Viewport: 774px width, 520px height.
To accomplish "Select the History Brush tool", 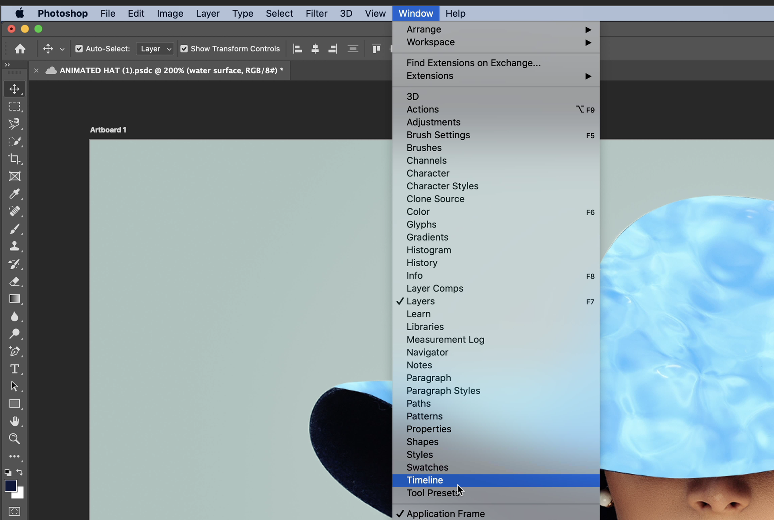I will [x=14, y=264].
